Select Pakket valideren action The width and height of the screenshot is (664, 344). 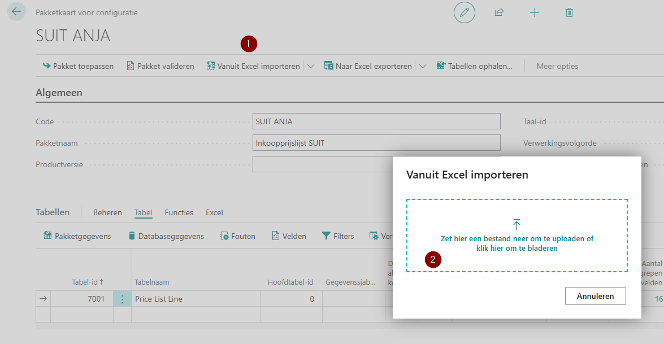[160, 66]
